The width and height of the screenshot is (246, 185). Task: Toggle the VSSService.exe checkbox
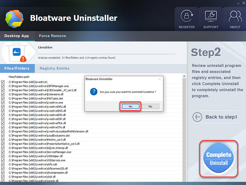click(x=3, y=160)
